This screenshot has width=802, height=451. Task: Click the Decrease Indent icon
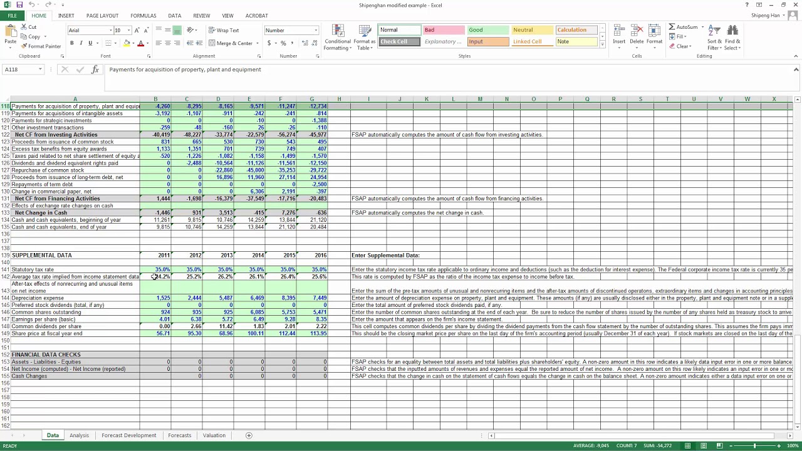[190, 43]
